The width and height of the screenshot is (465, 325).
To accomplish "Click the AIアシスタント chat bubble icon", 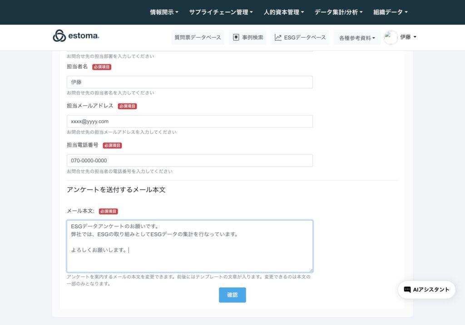I will pos(407,290).
